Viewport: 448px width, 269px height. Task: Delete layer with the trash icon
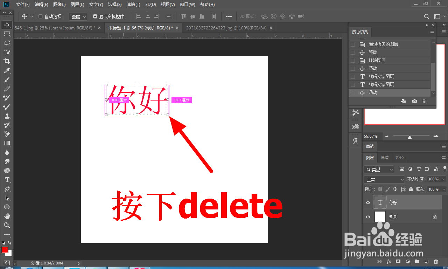(x=436, y=262)
